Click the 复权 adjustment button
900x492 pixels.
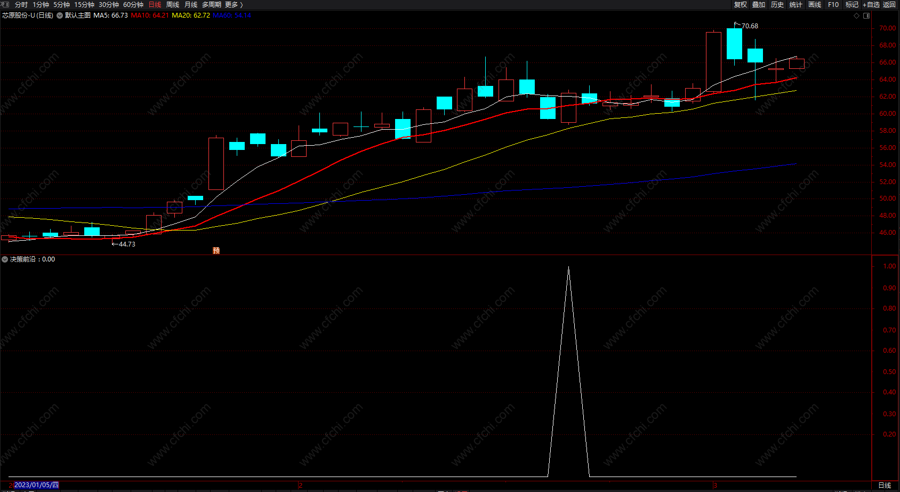(x=741, y=4)
